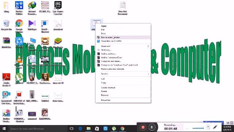The width and height of the screenshot is (234, 132).
Task: Open the Store from the taskbar
Action: coord(97,129)
